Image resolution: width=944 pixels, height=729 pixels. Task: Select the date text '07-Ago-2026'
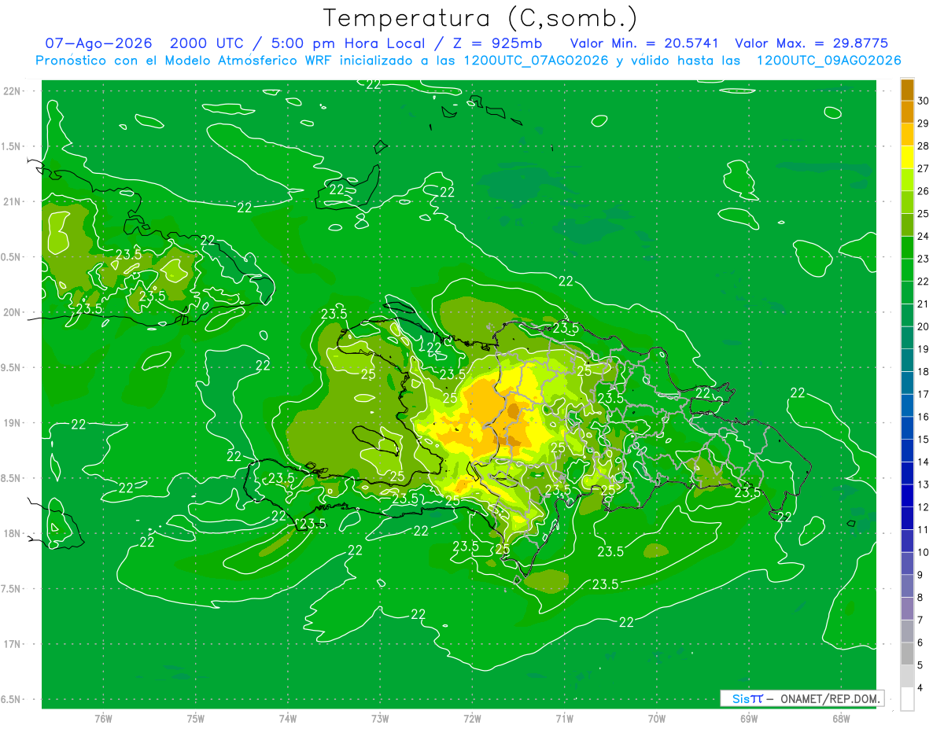click(x=98, y=43)
